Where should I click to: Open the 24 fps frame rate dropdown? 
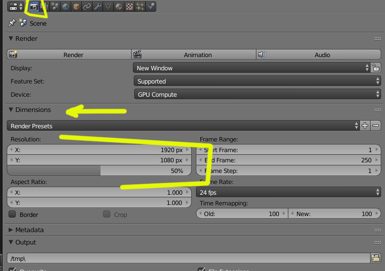pyautogui.click(x=288, y=192)
